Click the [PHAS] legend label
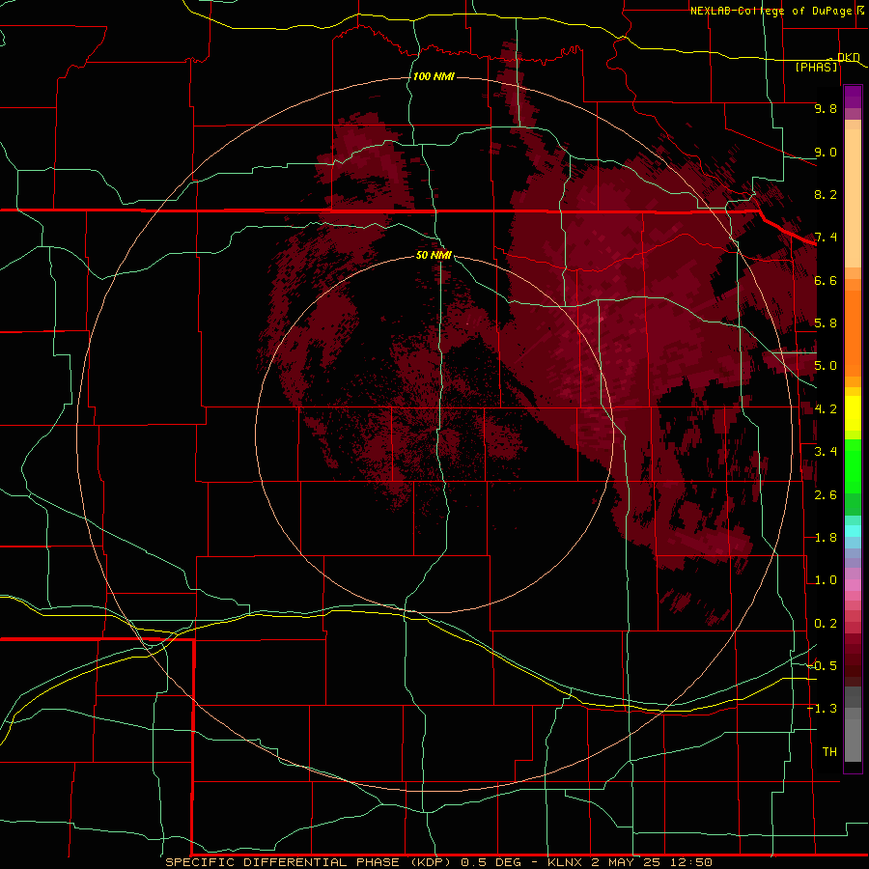Screen dimensions: 869x869 tap(816, 68)
